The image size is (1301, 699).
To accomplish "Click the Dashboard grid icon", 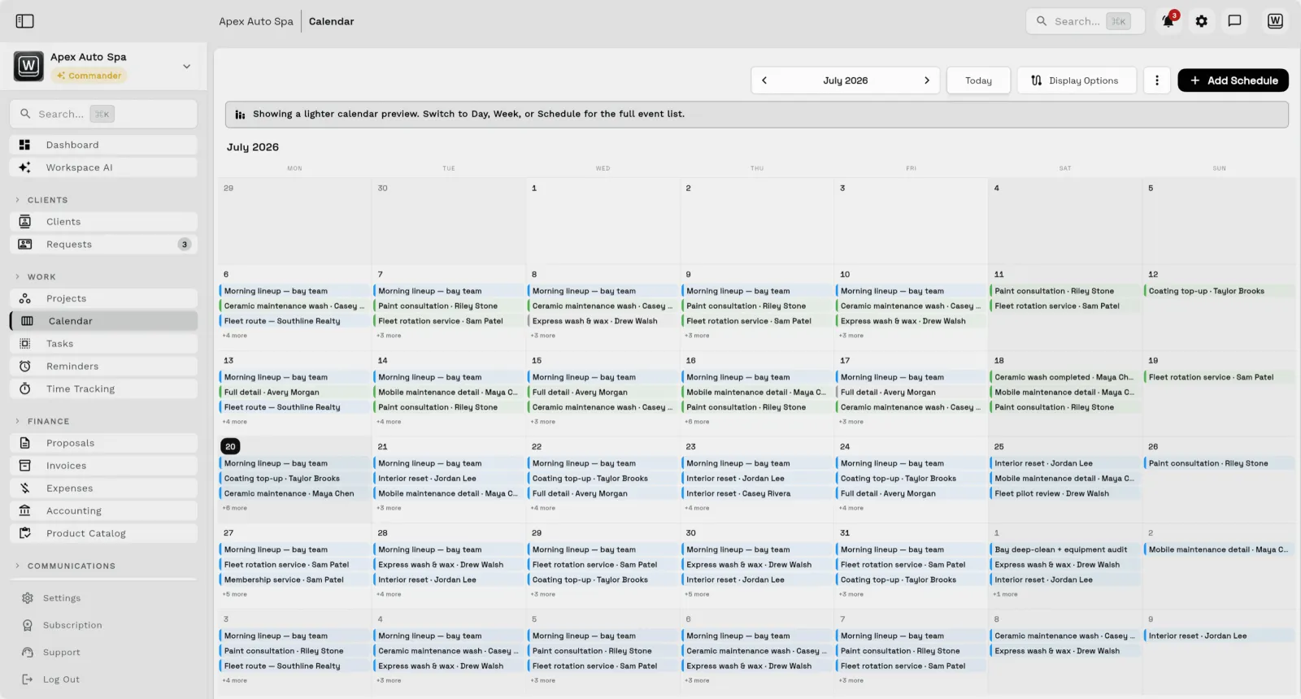I will (25, 145).
